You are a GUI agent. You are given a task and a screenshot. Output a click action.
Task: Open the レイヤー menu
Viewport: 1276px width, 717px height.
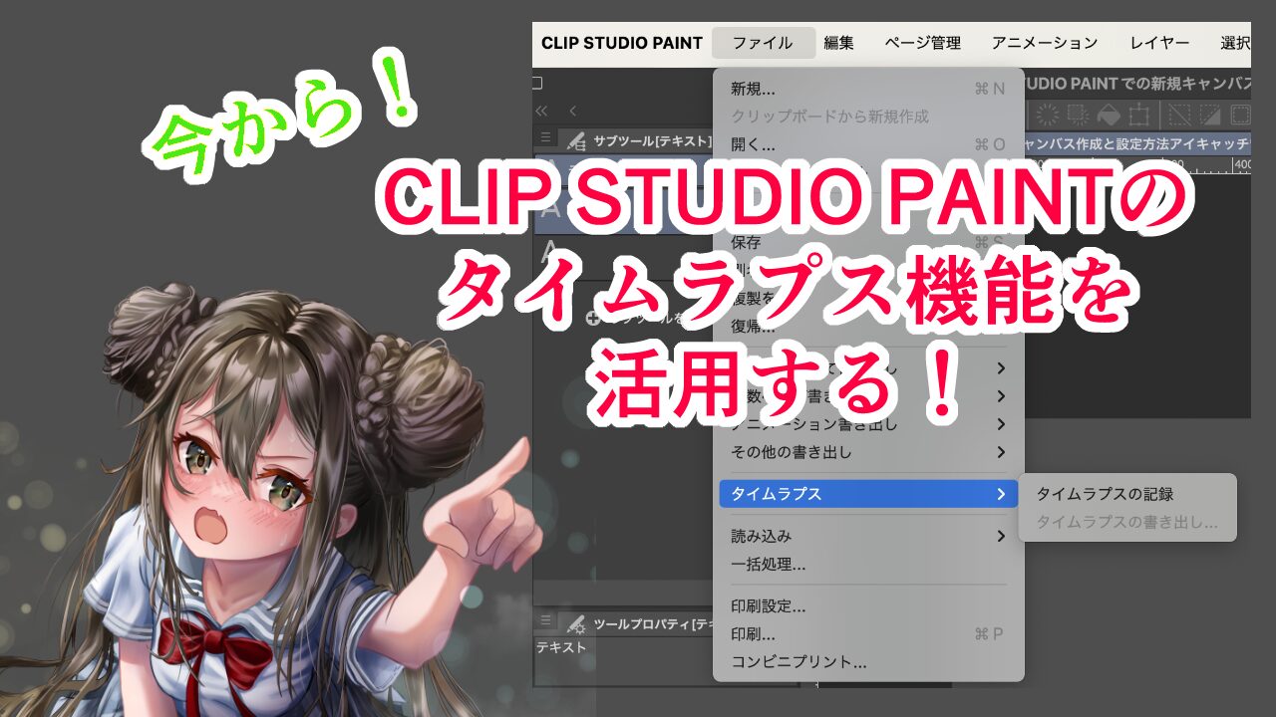click(1159, 43)
